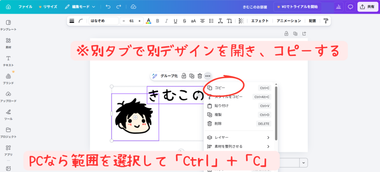This screenshot has height=172, width=380.
Task: Go to Canva home icon
Action: click(8, 7)
